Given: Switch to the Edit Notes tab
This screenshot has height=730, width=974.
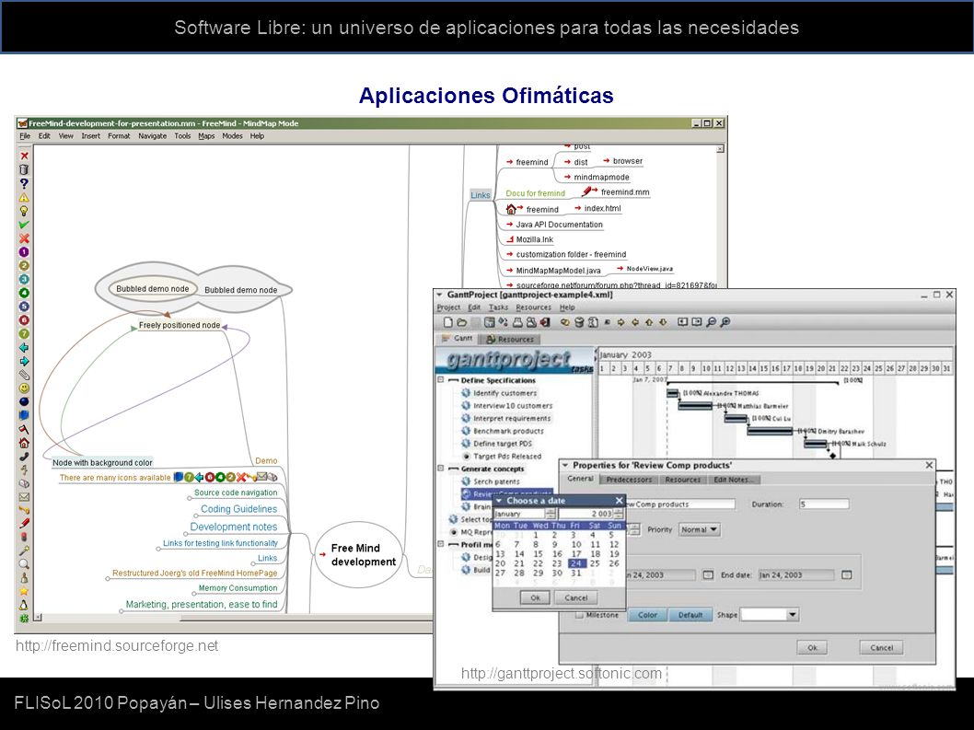Looking at the screenshot, I should pyautogui.click(x=735, y=479).
